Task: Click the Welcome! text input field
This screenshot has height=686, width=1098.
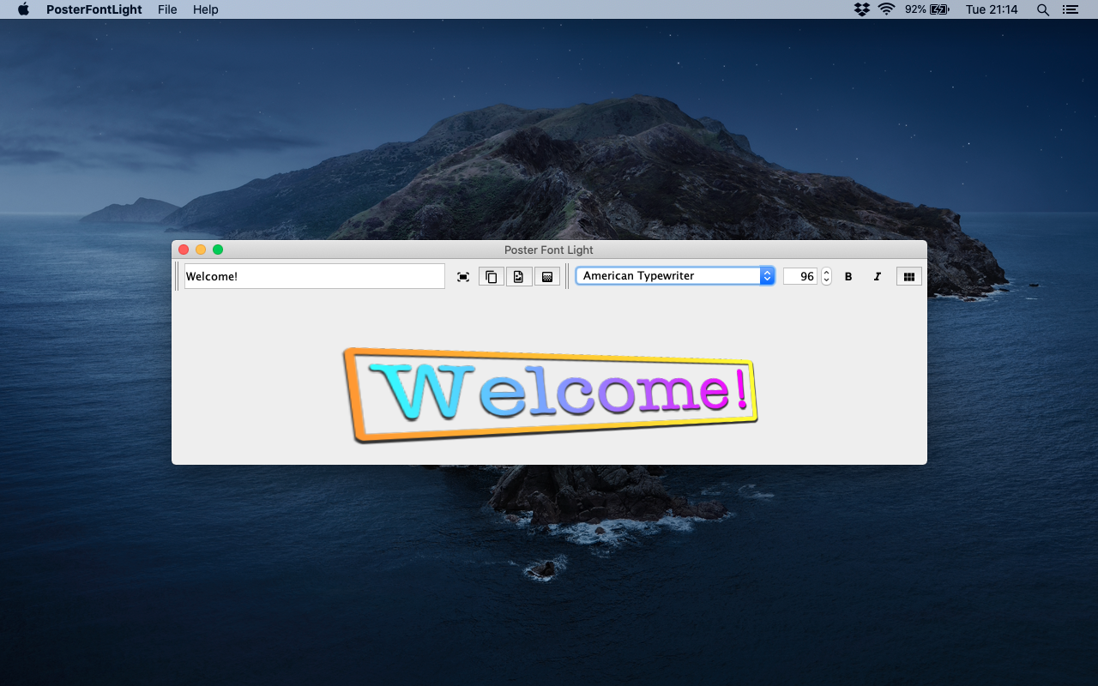Action: 315,276
